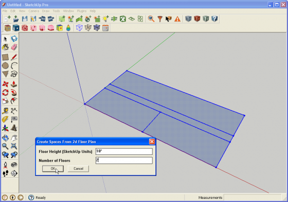This screenshot has width=288, height=202.
Task: Click the orange warning triangle icon
Action: pyautogui.click(x=177, y=18)
